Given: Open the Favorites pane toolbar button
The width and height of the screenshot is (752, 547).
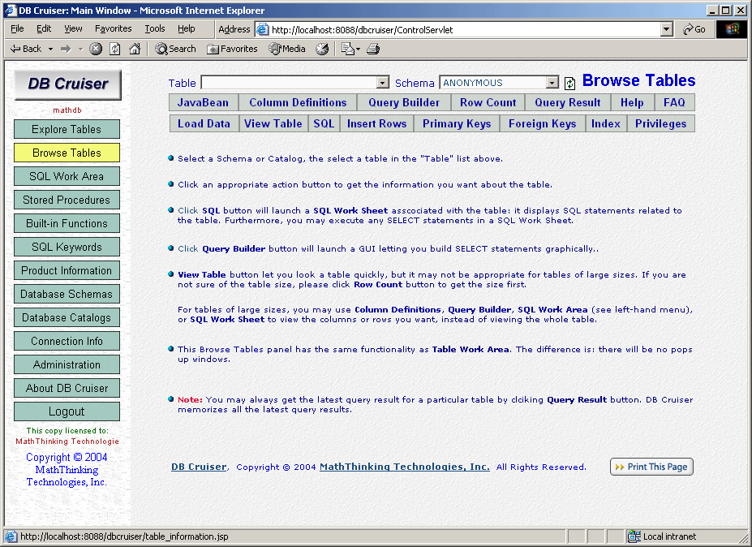Looking at the screenshot, I should pos(232,49).
